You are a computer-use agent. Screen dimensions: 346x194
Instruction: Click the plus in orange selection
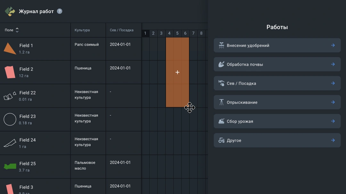coord(177,72)
